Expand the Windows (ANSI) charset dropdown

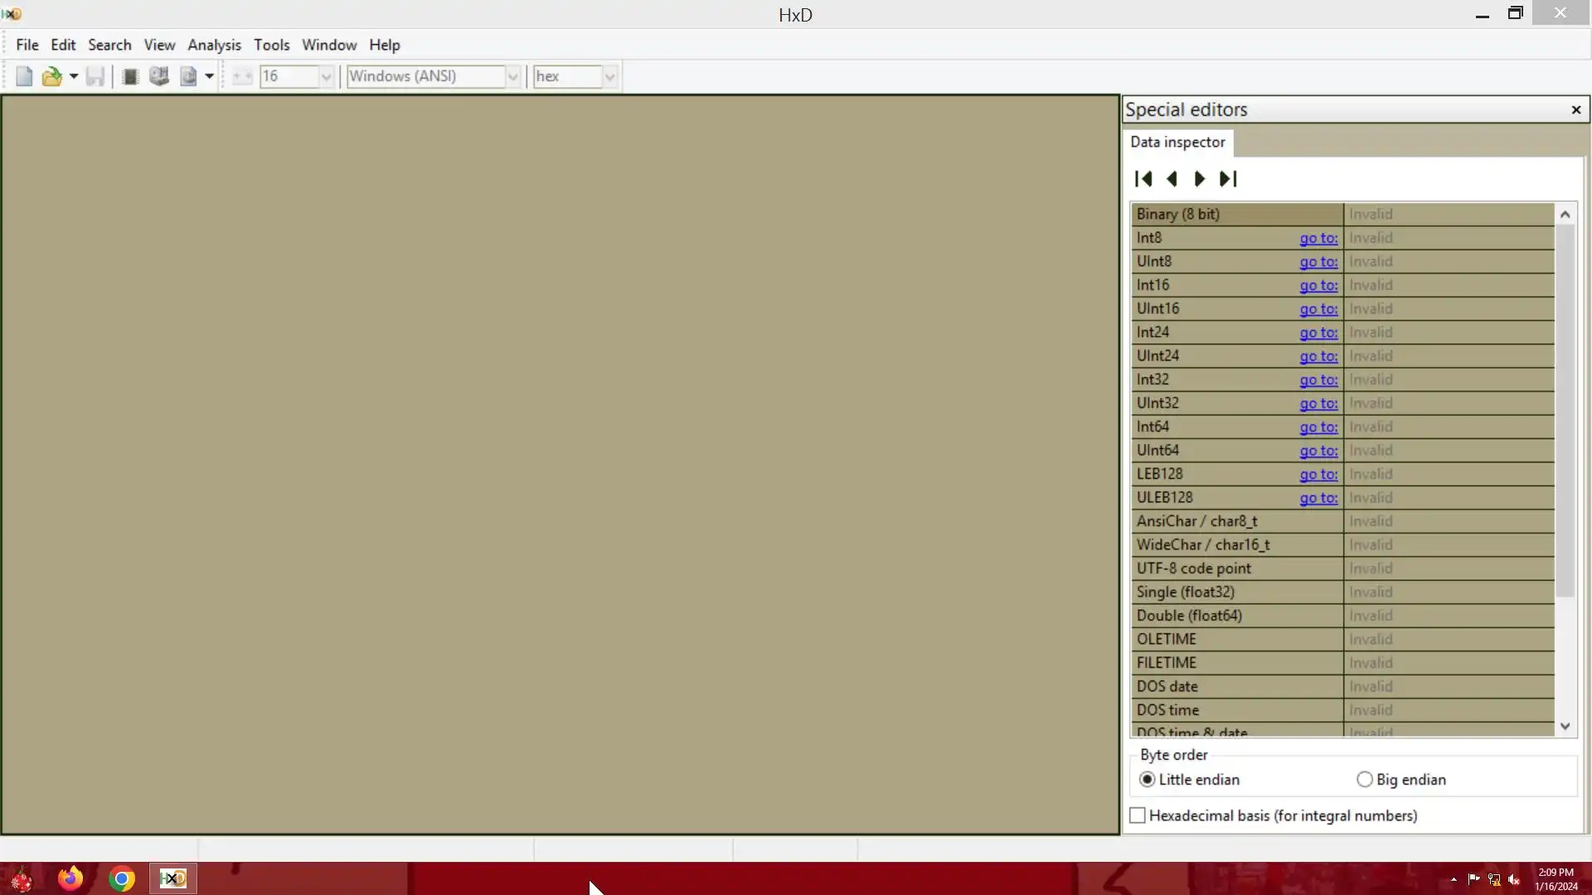[x=512, y=76]
